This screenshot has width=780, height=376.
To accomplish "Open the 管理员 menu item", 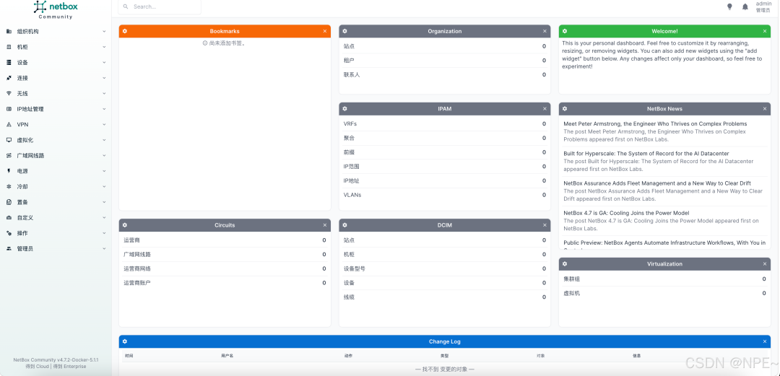I will pos(56,249).
